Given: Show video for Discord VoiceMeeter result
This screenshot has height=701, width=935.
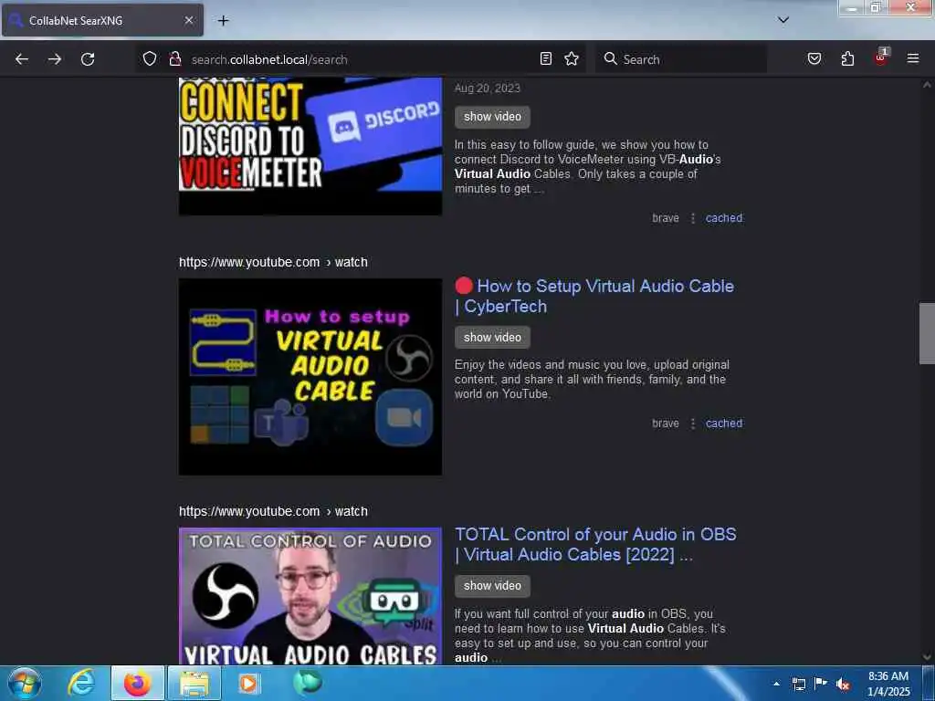Looking at the screenshot, I should 492,117.
